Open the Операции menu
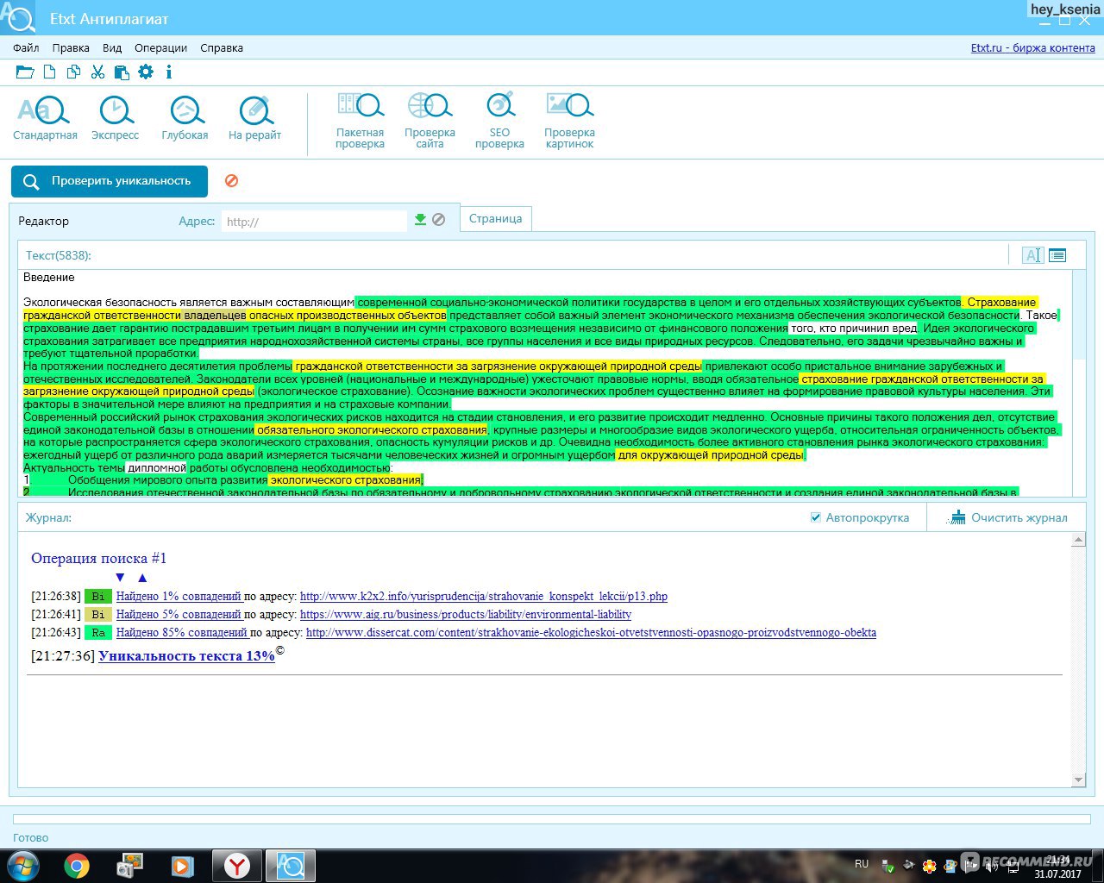This screenshot has width=1104, height=883. pyautogui.click(x=160, y=48)
